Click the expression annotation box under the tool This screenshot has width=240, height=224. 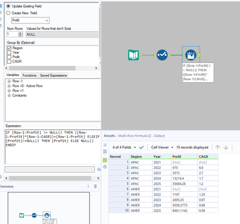198,72
